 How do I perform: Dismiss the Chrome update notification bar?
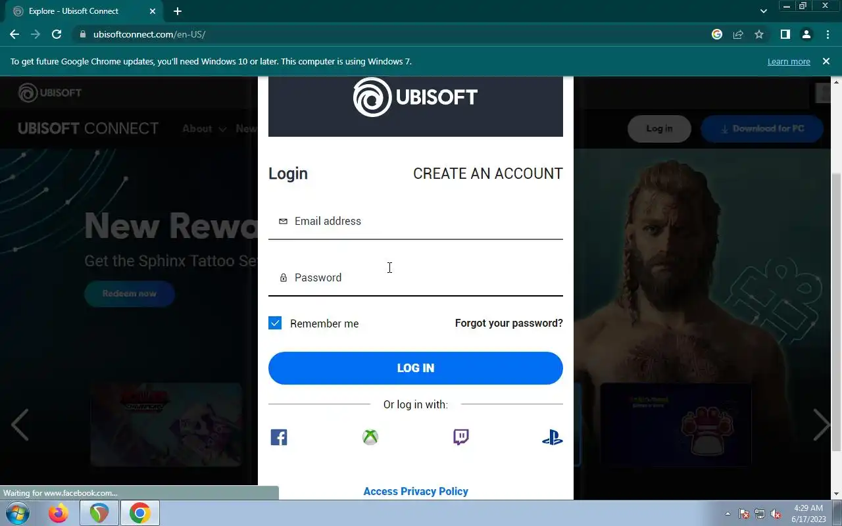(826, 61)
